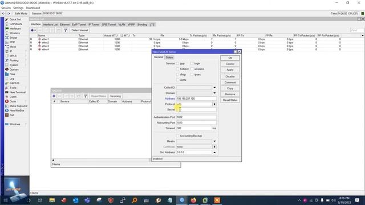Image resolution: width=365 pixels, height=205 pixels.
Task: Click the Timeout input field
Action: (194, 128)
